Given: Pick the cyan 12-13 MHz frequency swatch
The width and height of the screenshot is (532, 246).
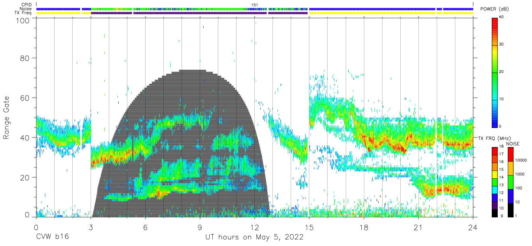Looking at the screenshot, I should tap(494, 189).
